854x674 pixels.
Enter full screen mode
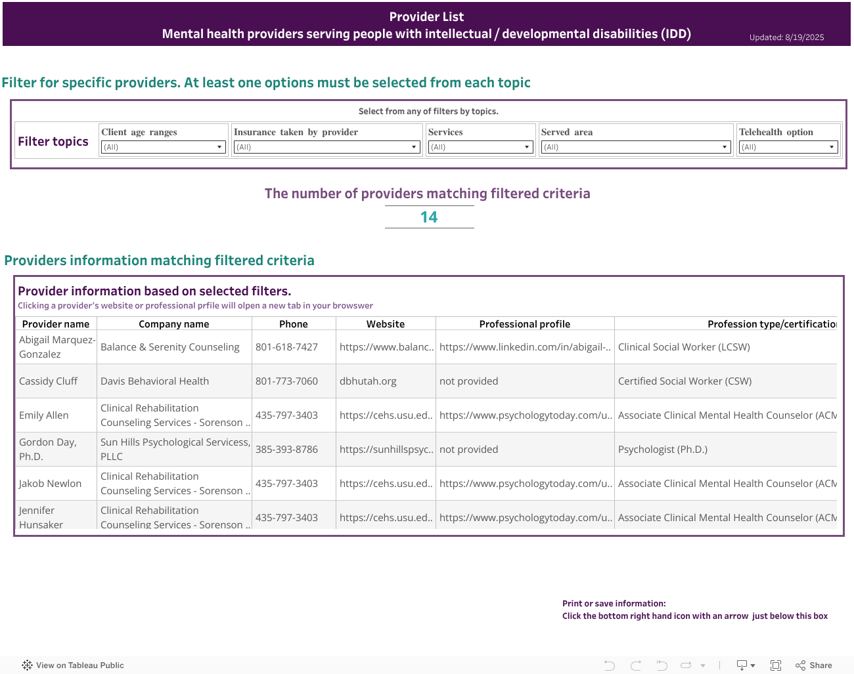776,665
